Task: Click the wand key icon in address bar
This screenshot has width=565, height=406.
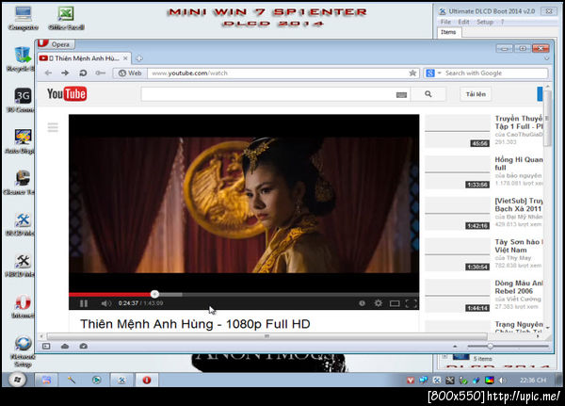Action: 100,73
